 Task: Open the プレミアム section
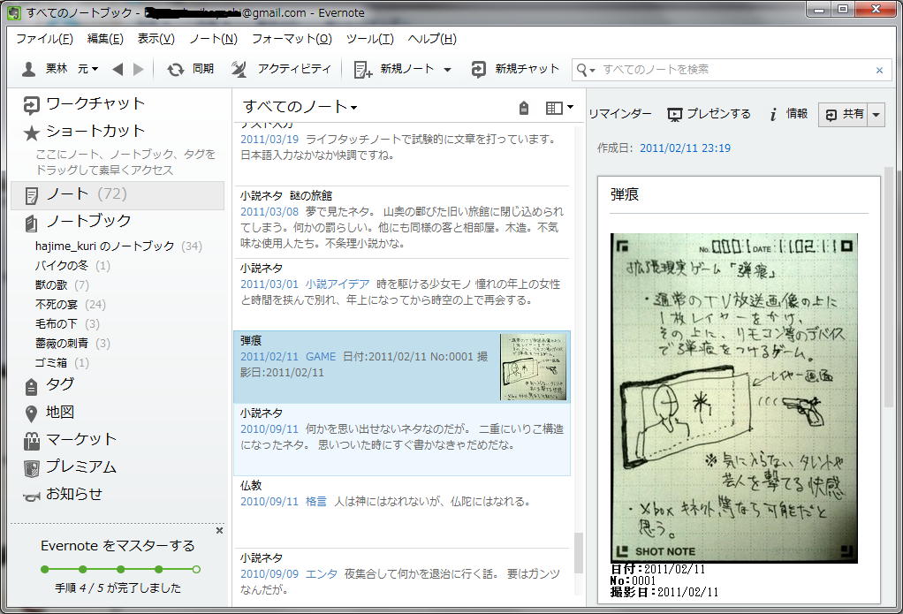(x=71, y=467)
